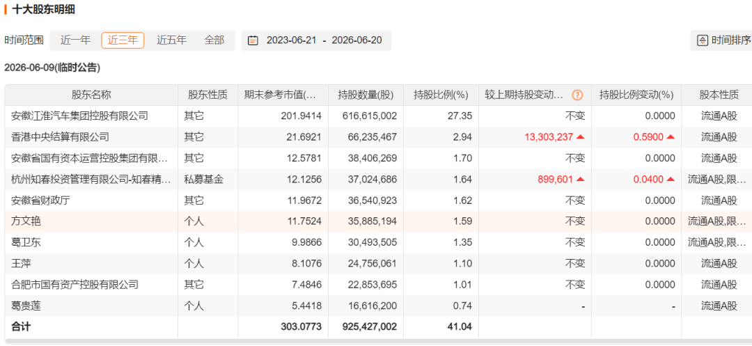Viewport: 752px width, 346px height.
Task: Click market value cell 11.7524
Action: [304, 221]
